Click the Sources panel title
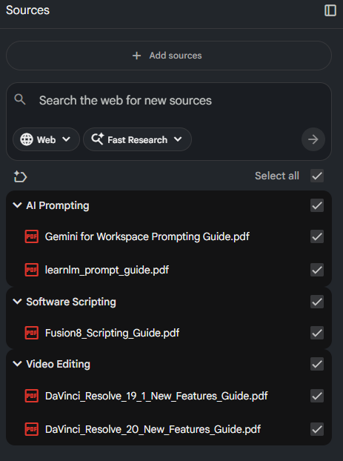 tap(27, 10)
